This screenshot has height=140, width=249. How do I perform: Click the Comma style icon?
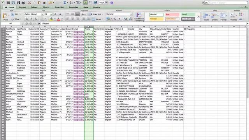[x=119, y=19]
